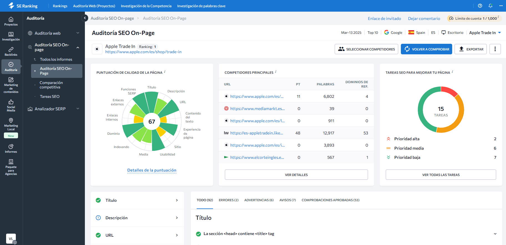
Task: Open the es-appletradein.like competitor link
Action: (x=257, y=133)
